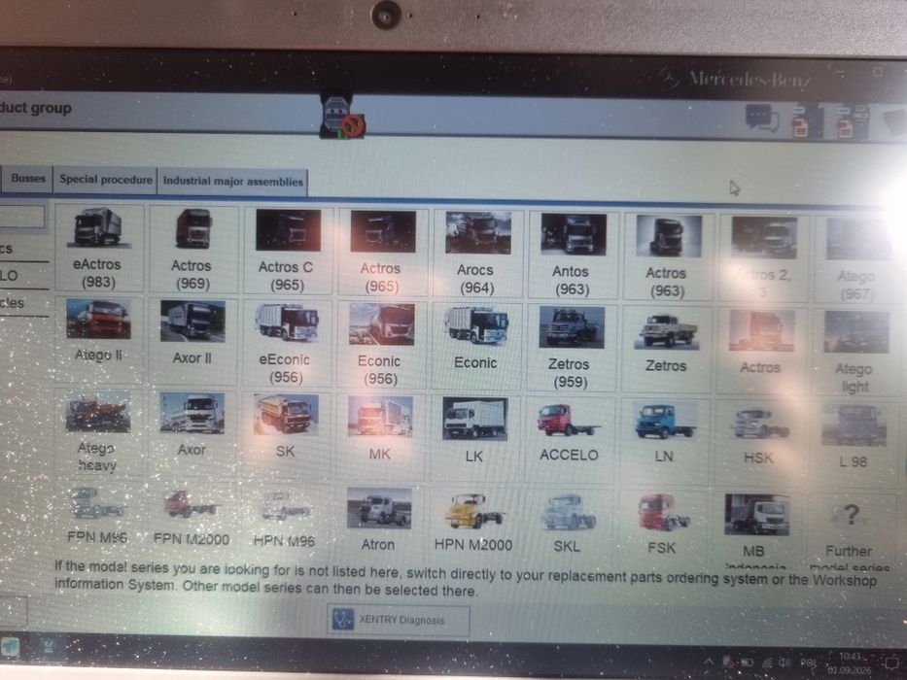This screenshot has height=680, width=907.
Task: Select the blue LN truck tile
Action: click(664, 439)
